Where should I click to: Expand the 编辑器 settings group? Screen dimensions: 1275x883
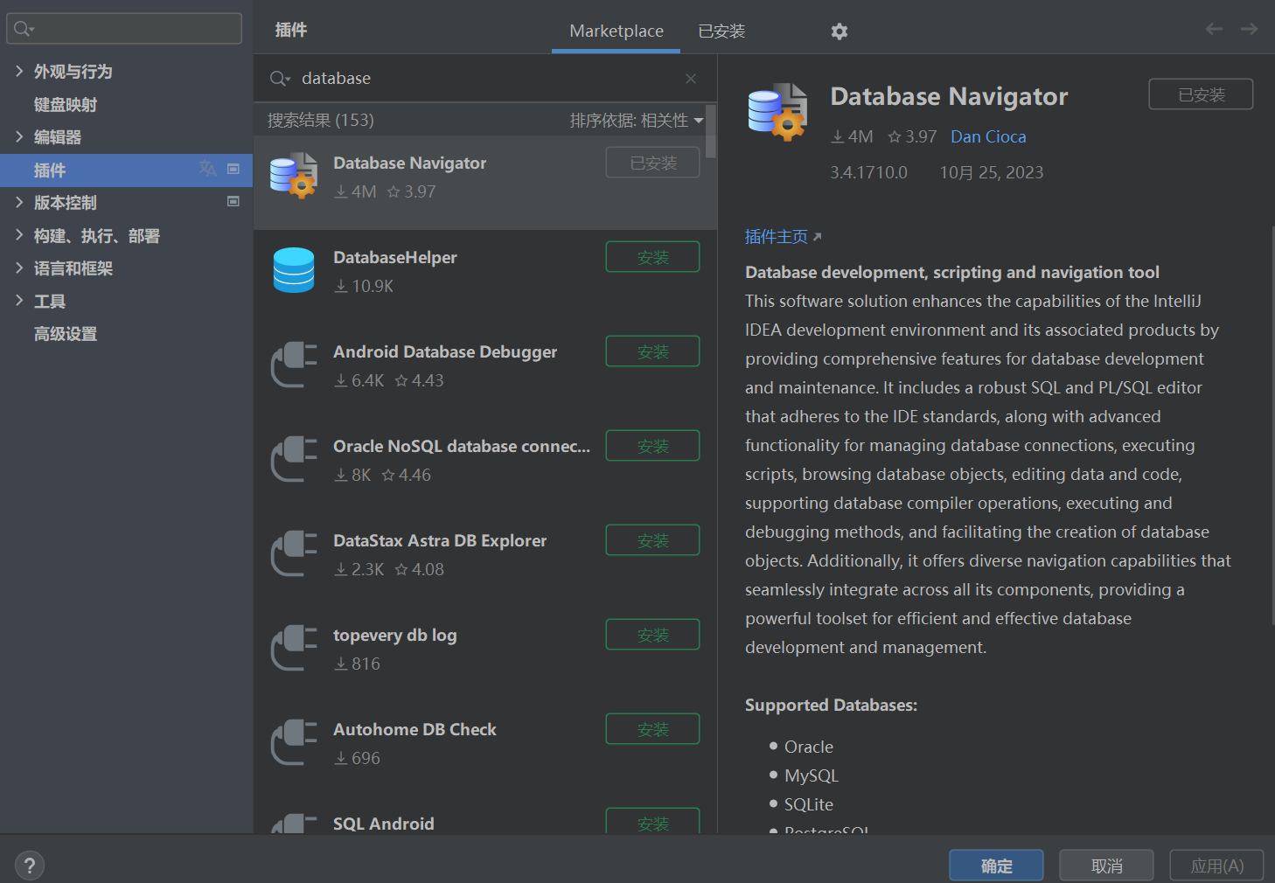pos(19,136)
